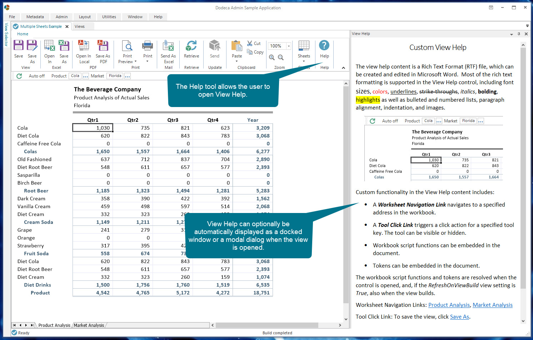Select the Home ribbon tab
Screen dimensions: 533x340
(x=23, y=34)
